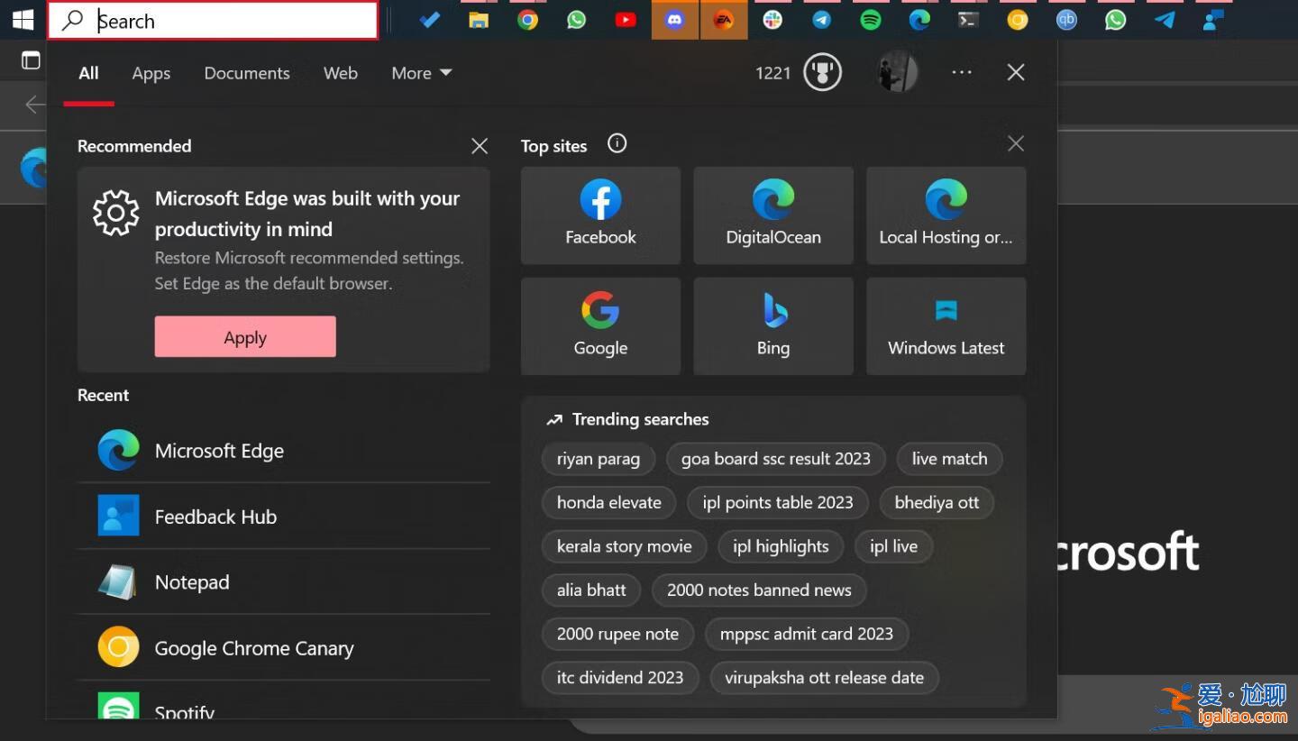The width and height of the screenshot is (1298, 741).
Task: Launch Spotify from the taskbar
Action: 871,19
